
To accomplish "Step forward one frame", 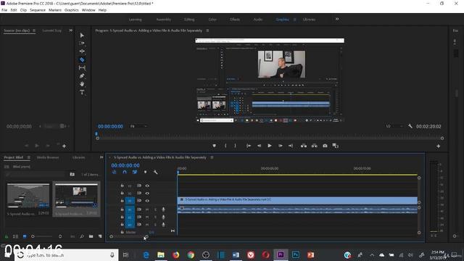I will pyautogui.click(x=281, y=146).
